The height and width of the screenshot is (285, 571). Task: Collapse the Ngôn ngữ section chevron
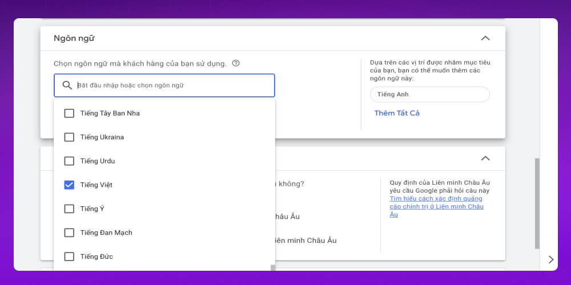(485, 38)
